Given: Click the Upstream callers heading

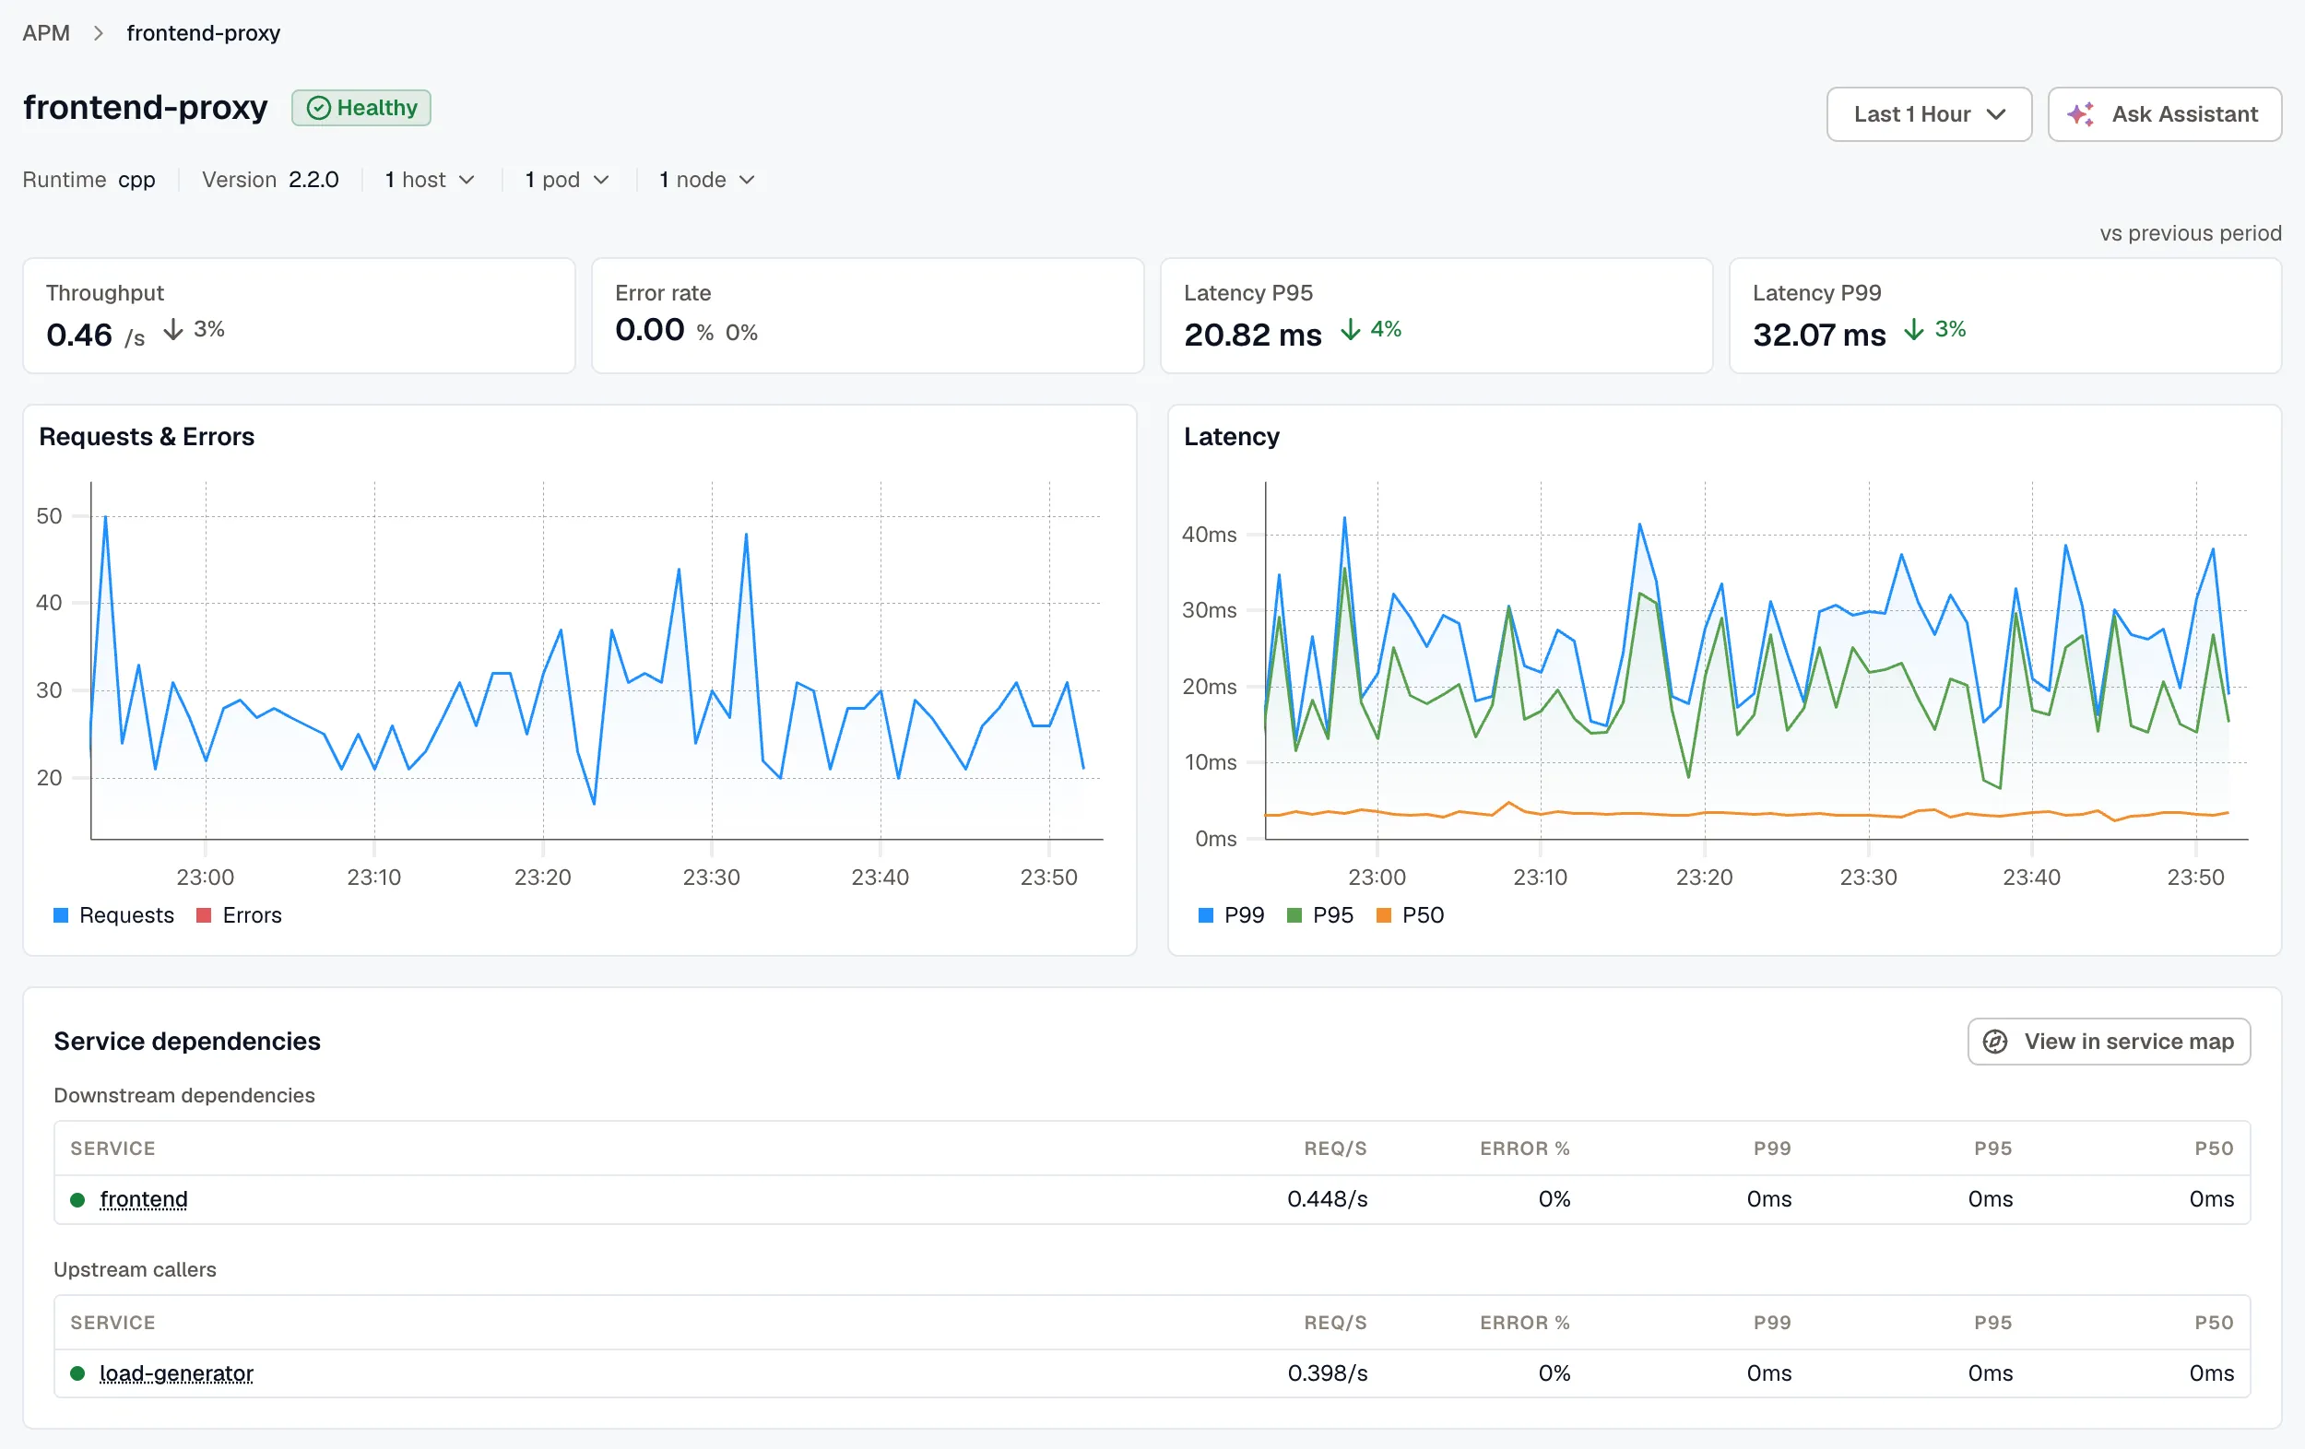Looking at the screenshot, I should point(135,1269).
